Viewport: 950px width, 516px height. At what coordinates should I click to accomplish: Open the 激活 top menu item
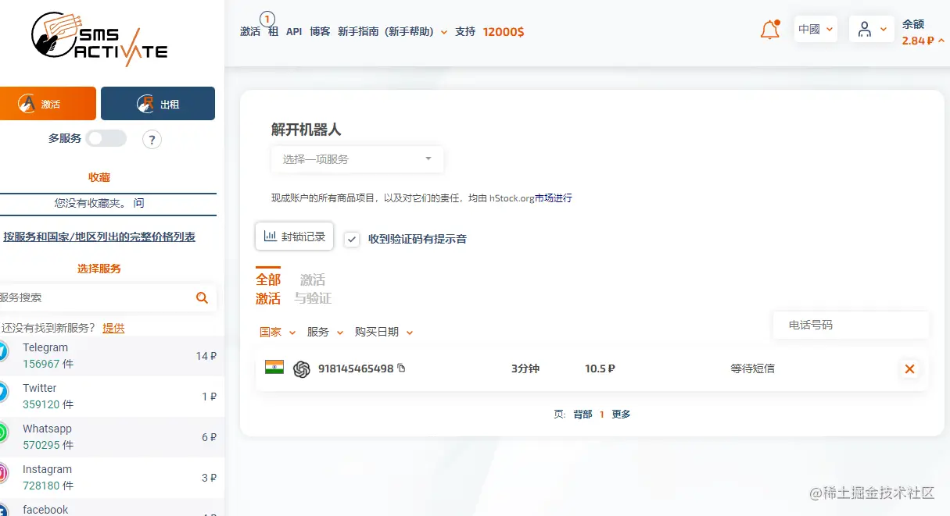pos(250,32)
